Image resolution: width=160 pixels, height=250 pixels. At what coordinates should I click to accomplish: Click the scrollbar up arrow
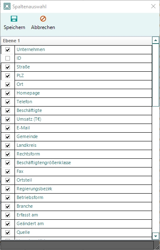click(155, 40)
